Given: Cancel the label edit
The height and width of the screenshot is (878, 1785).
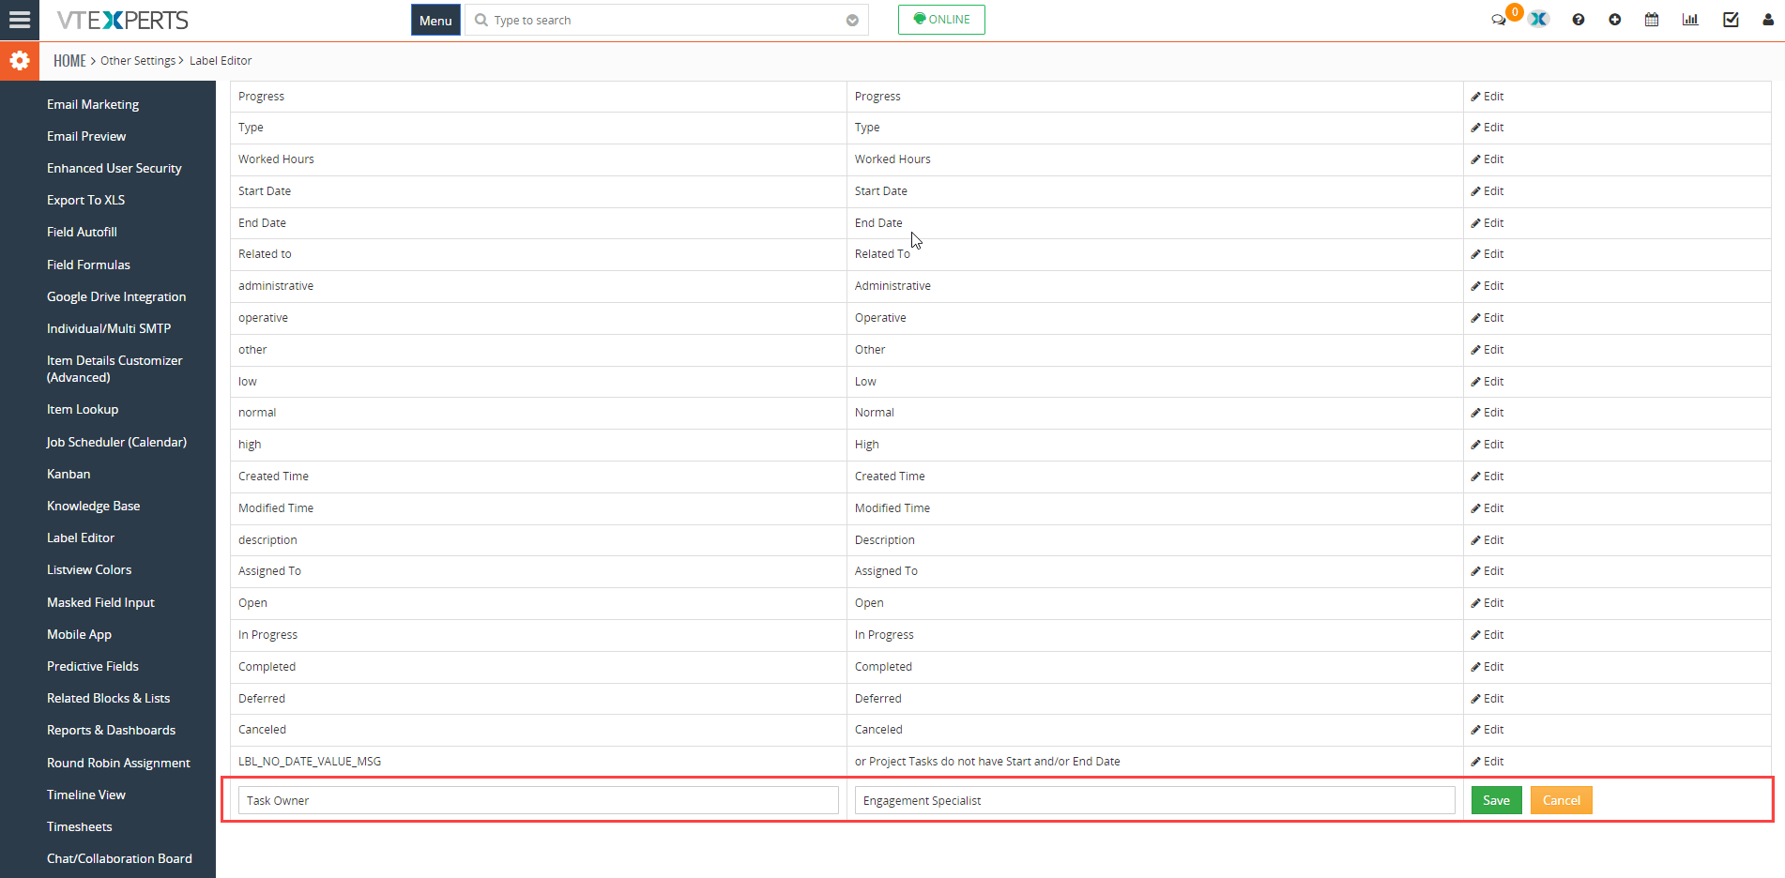Looking at the screenshot, I should click(1561, 800).
